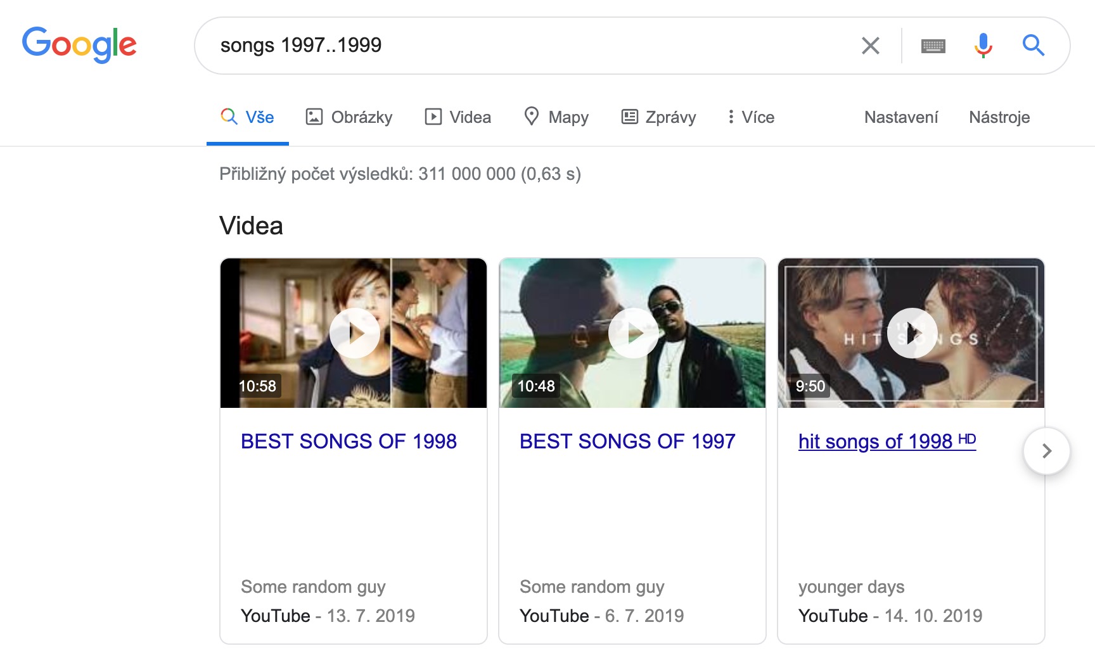Open the Nastavení settings menu

[x=901, y=117]
